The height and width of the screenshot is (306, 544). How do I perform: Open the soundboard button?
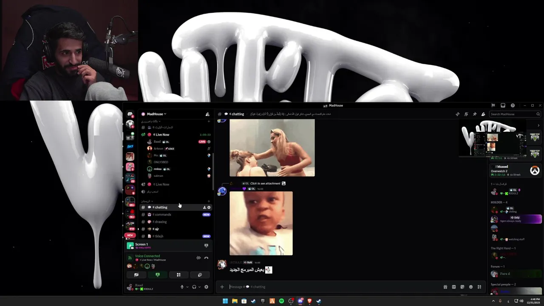click(x=200, y=275)
